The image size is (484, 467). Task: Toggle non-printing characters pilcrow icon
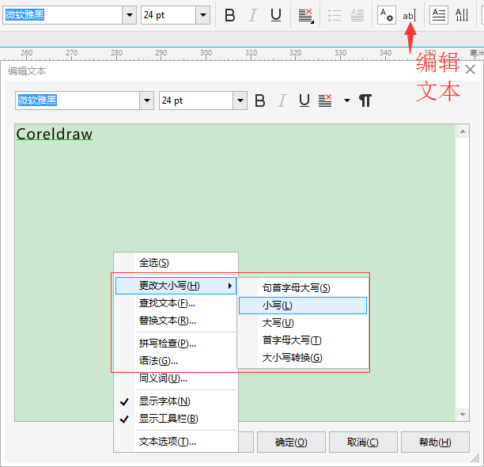pos(365,101)
